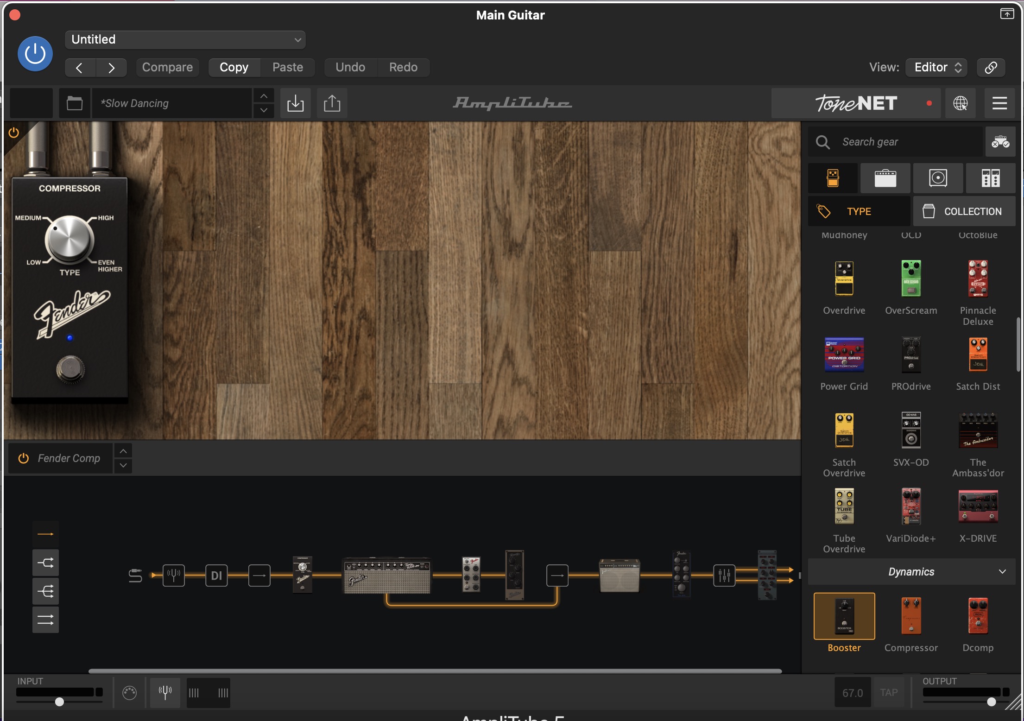Switch to the COLLECTION tab
1024x721 pixels.
[964, 211]
